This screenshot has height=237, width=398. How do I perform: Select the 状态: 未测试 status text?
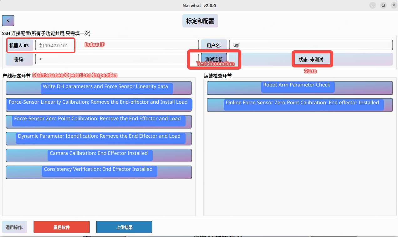click(311, 59)
